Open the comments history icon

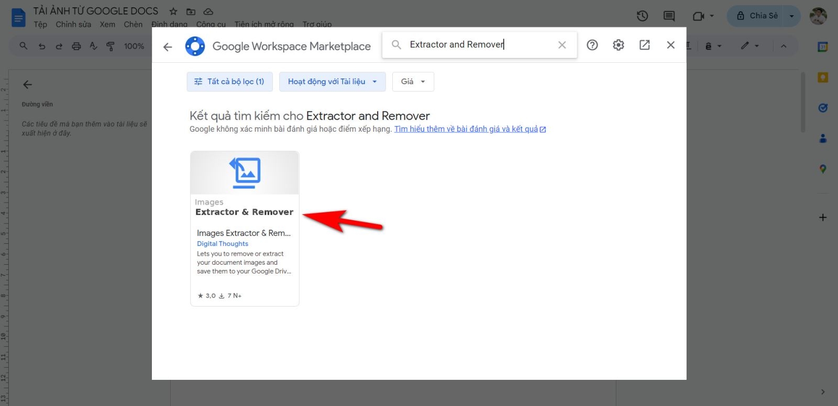669,16
